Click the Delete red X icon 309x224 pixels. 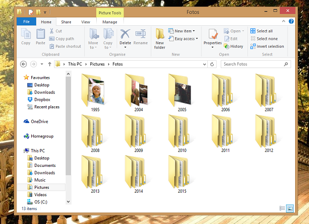(125, 34)
